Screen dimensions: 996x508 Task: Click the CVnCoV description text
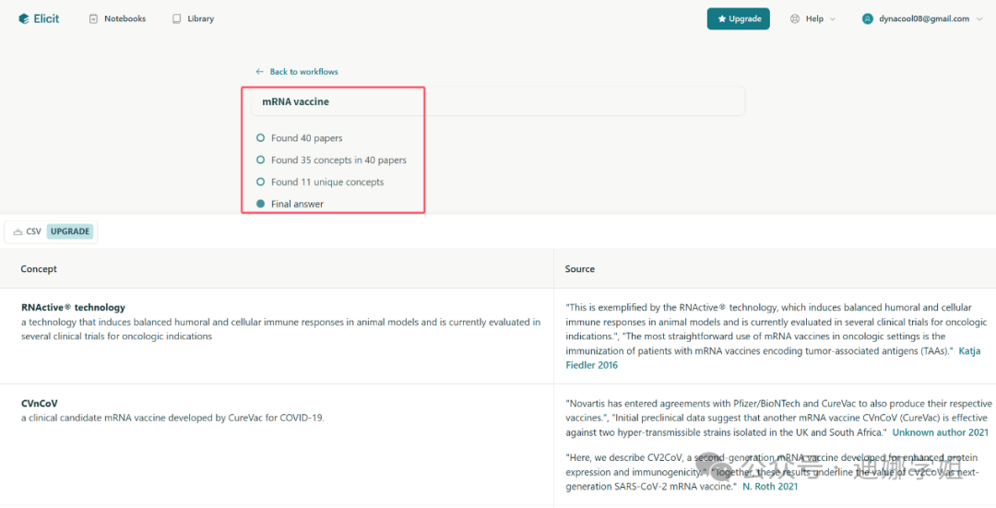(172, 418)
